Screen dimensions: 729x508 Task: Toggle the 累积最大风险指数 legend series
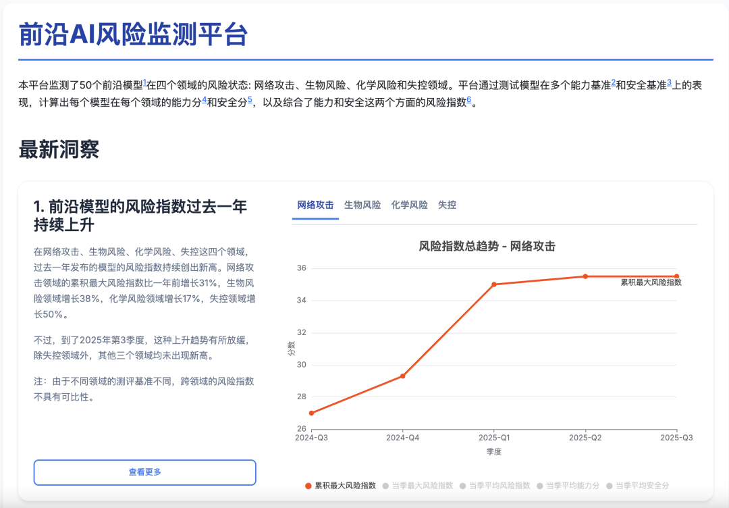340,486
